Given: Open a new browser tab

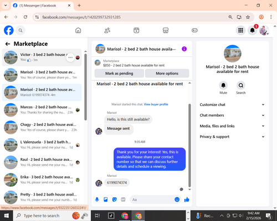Looking at the screenshot, I should (79, 6).
